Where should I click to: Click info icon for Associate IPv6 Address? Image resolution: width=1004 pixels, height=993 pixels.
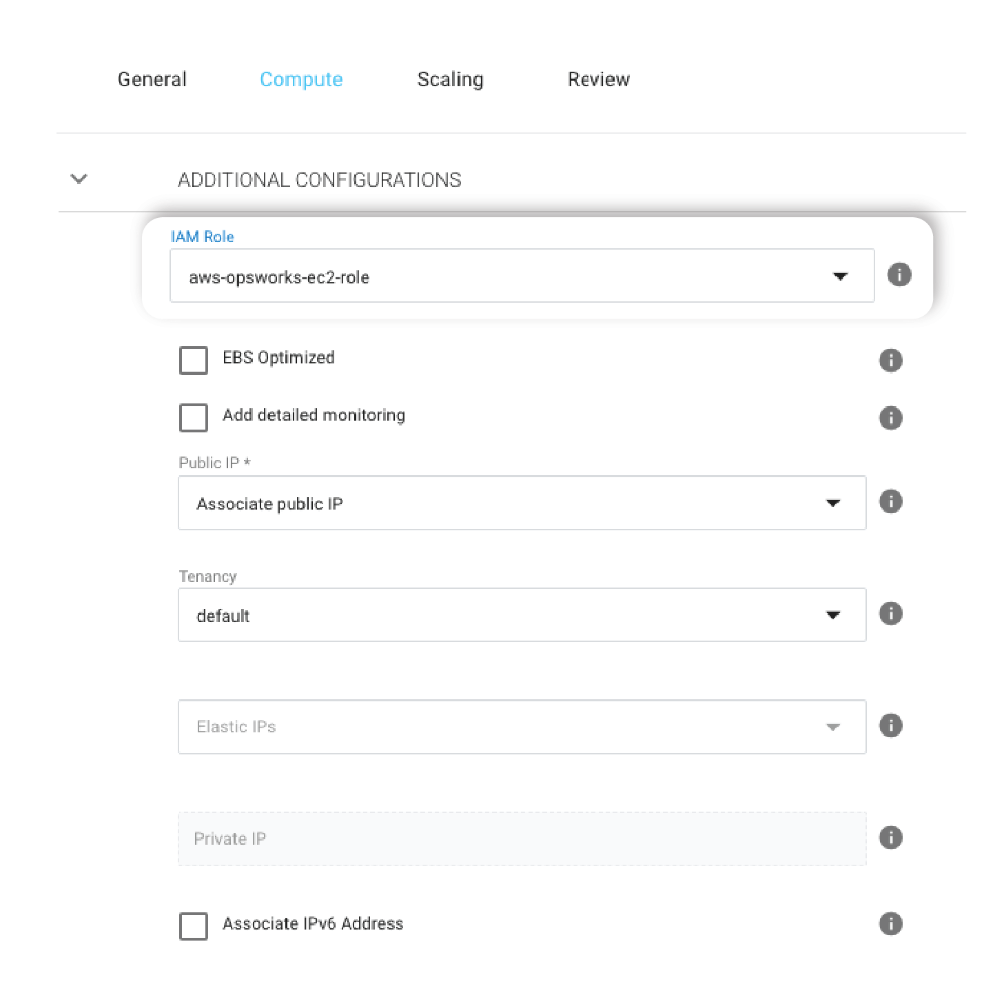890,923
